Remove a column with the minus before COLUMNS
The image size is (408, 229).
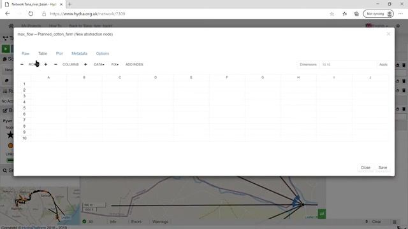tap(55, 64)
